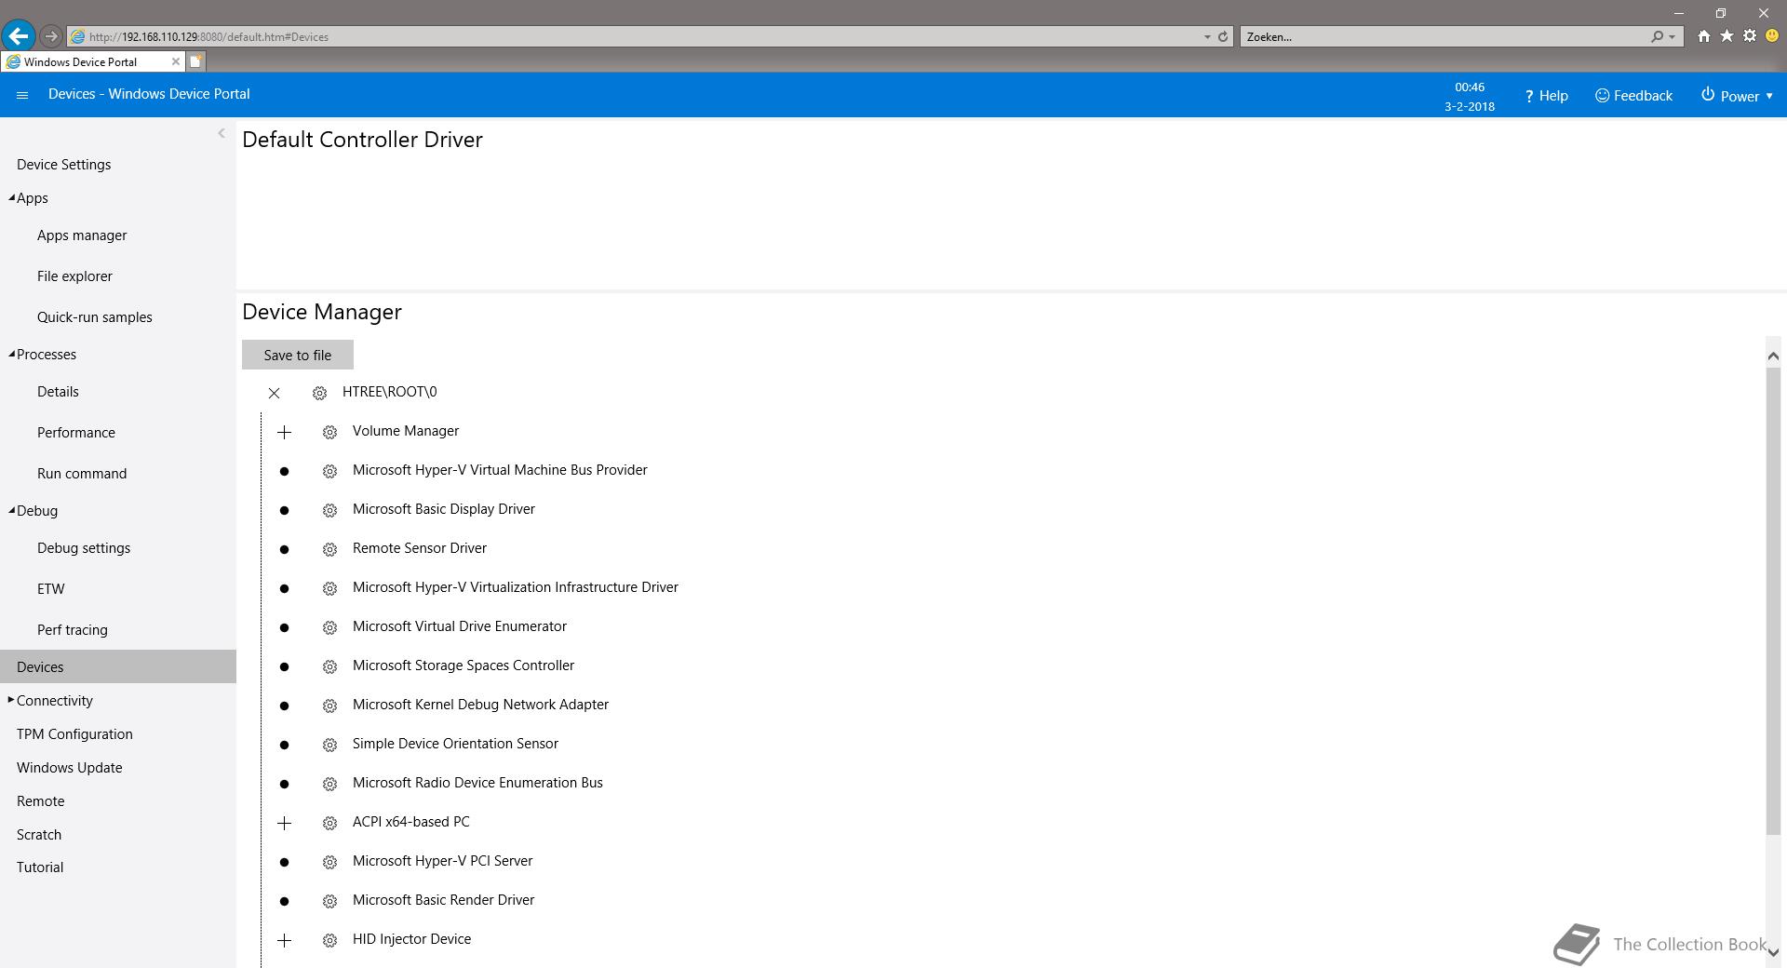
Task: Open browser tools gear icon
Action: 1750,36
